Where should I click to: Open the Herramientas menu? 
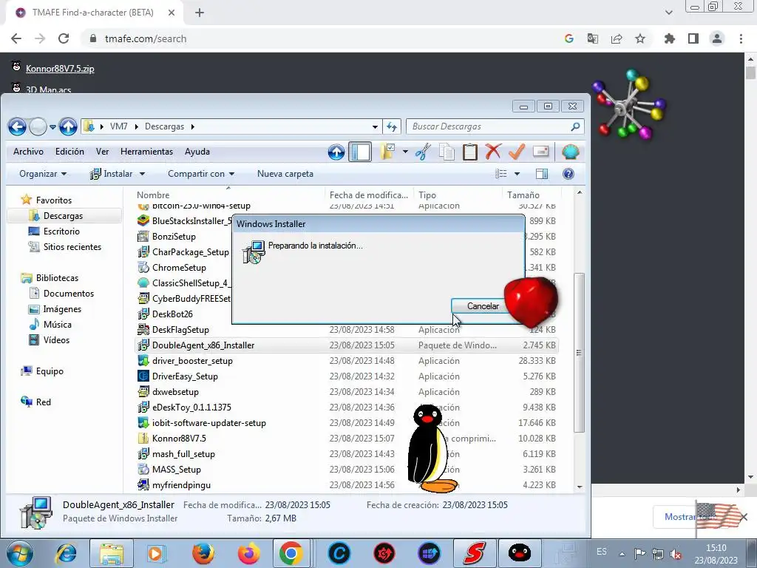tap(147, 152)
